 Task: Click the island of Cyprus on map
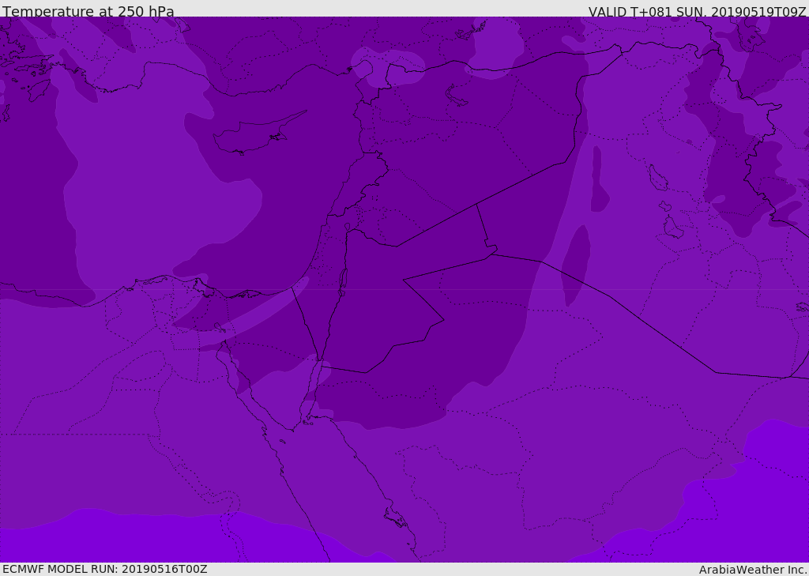tap(259, 134)
